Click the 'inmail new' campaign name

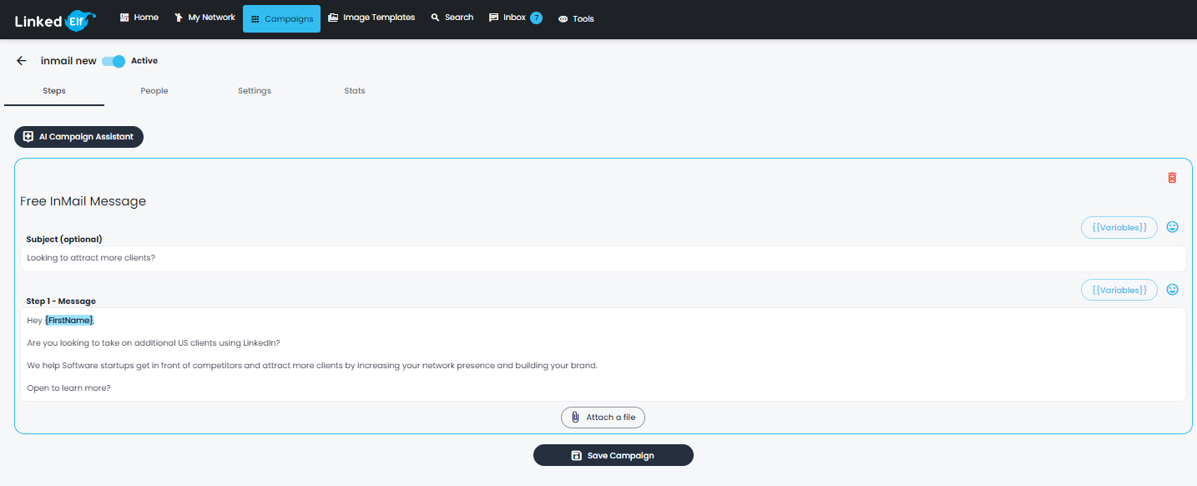pyautogui.click(x=68, y=61)
